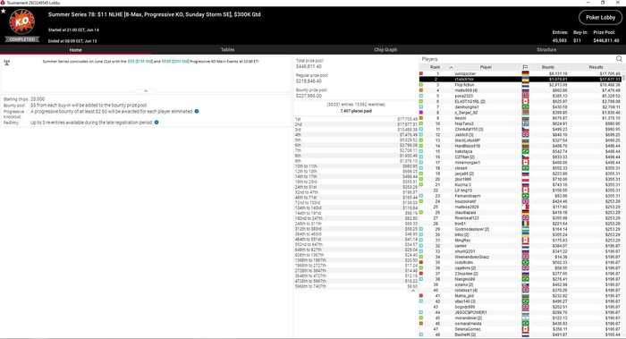Click the PokerStars icon in title bar

coord(3,3)
